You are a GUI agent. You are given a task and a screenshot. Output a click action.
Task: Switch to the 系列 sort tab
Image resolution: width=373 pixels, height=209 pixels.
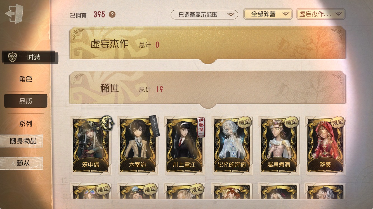26,123
